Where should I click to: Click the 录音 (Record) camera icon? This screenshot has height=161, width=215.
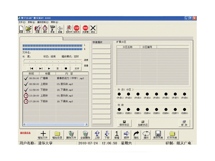pyautogui.click(x=52, y=29)
